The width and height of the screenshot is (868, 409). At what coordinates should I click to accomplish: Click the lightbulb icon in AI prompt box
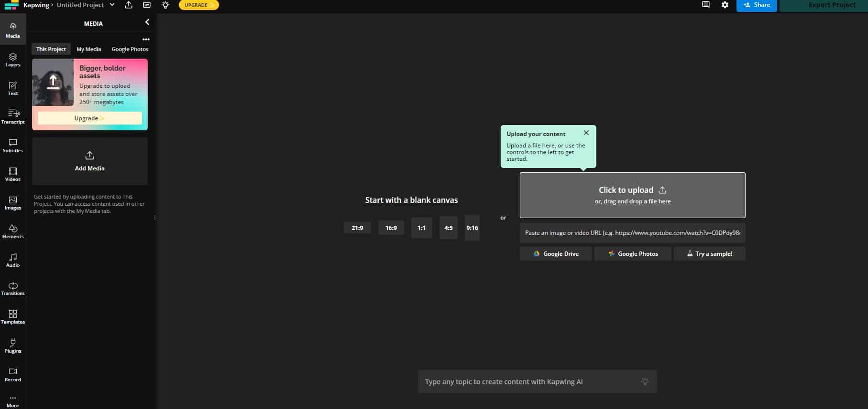point(645,381)
